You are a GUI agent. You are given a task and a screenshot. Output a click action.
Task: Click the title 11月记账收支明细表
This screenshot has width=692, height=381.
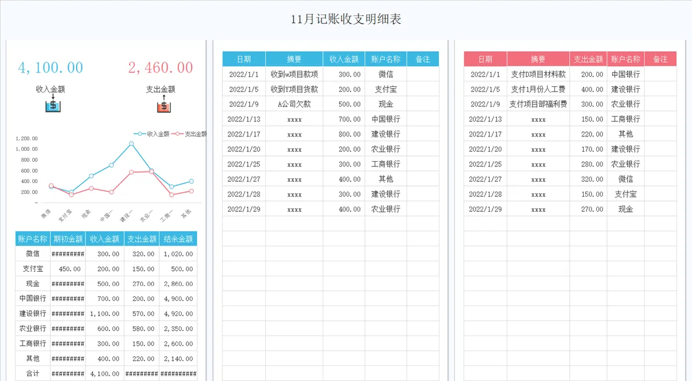coord(346,19)
